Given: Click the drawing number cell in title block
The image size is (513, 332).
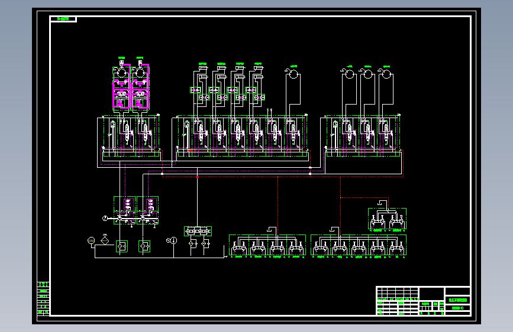Looking at the screenshot, I should tap(458, 308).
